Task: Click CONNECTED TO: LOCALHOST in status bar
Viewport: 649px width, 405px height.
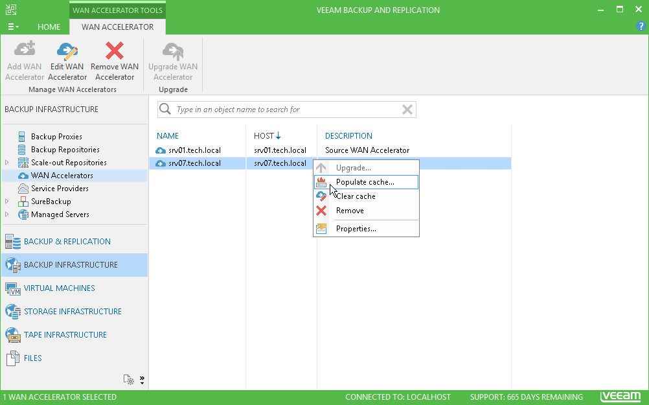Action: tap(398, 397)
